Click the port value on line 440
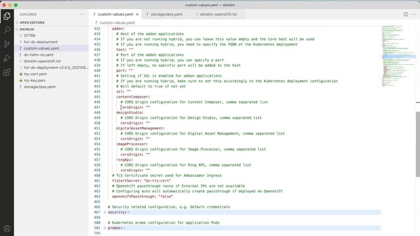The width and height of the screenshot is (420, 236). 131,71
